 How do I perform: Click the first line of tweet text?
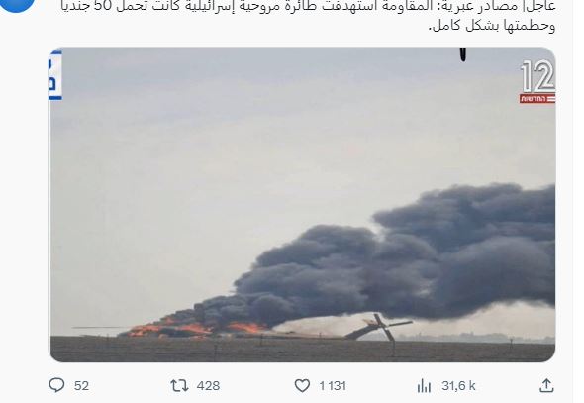click(x=308, y=6)
